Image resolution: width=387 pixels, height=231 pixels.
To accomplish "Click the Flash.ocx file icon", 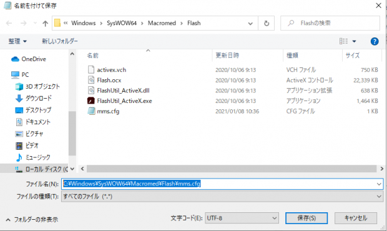I will (91, 80).
